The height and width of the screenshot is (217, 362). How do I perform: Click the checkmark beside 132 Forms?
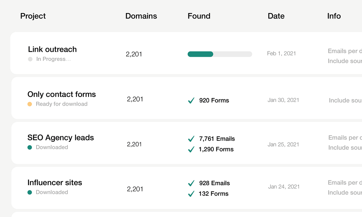point(191,194)
